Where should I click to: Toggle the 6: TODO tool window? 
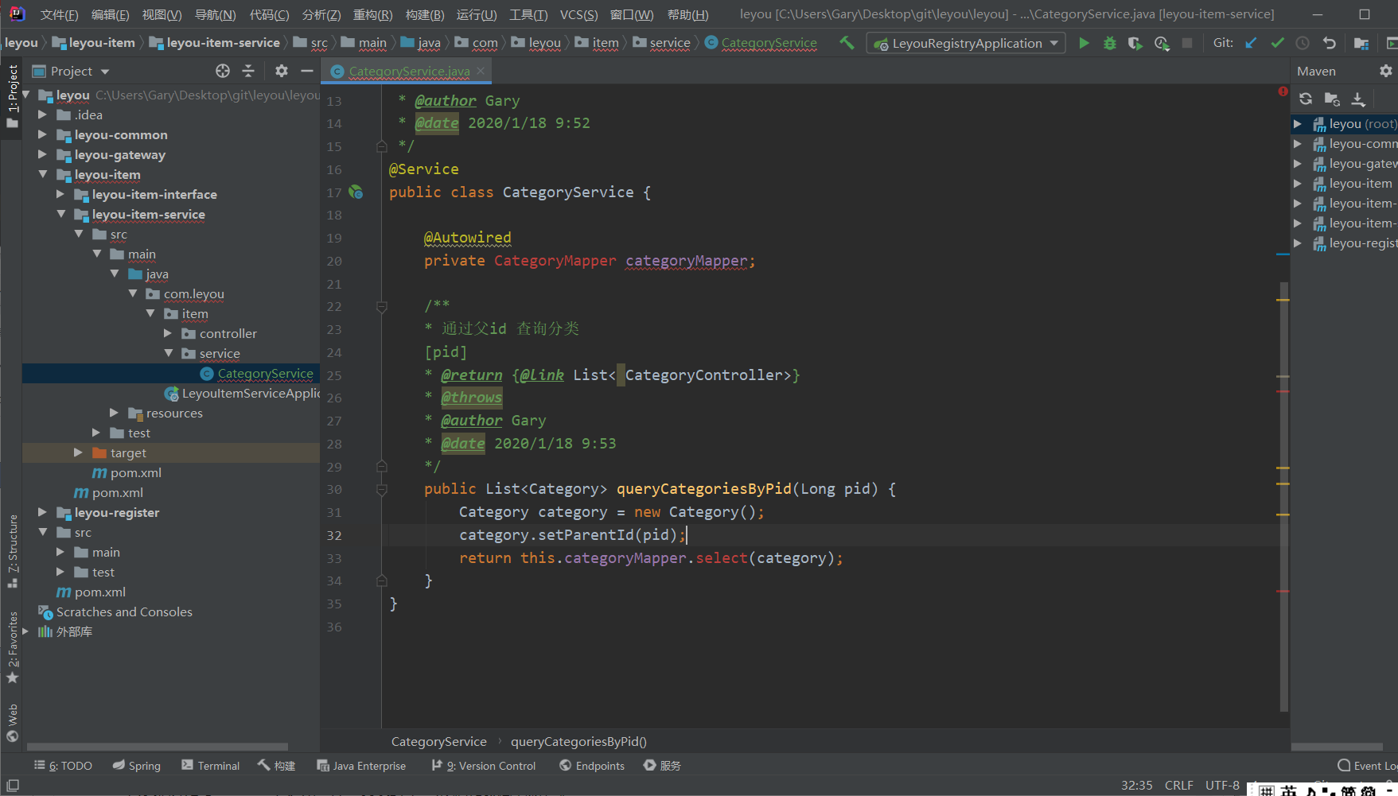63,765
